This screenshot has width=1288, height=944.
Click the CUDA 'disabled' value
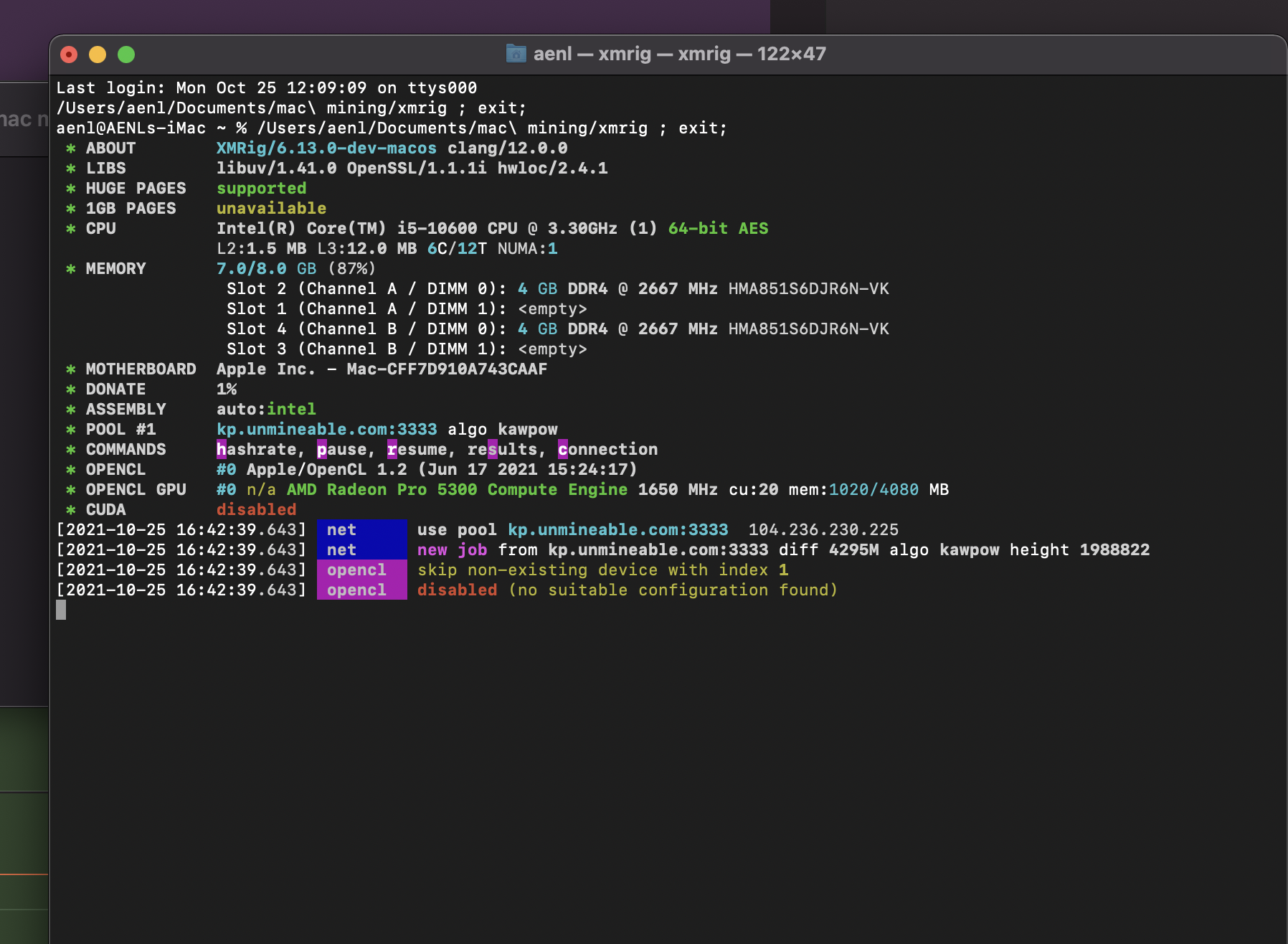pos(257,510)
